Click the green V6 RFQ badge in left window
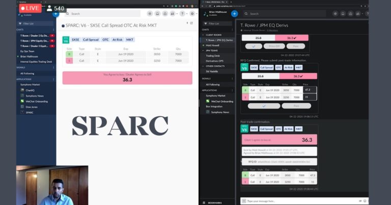Viewport: 391px width, 205px height. (66, 40)
